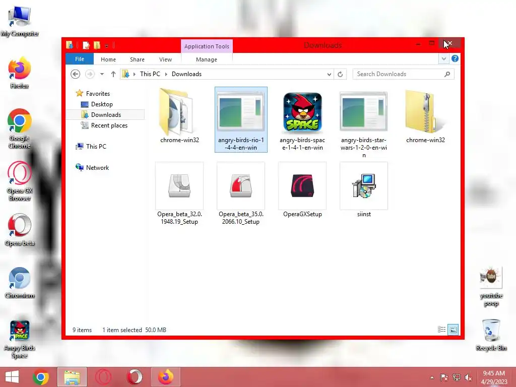516x387 pixels.
Task: Select the chrome-win32 zip archive
Action: coord(425,116)
